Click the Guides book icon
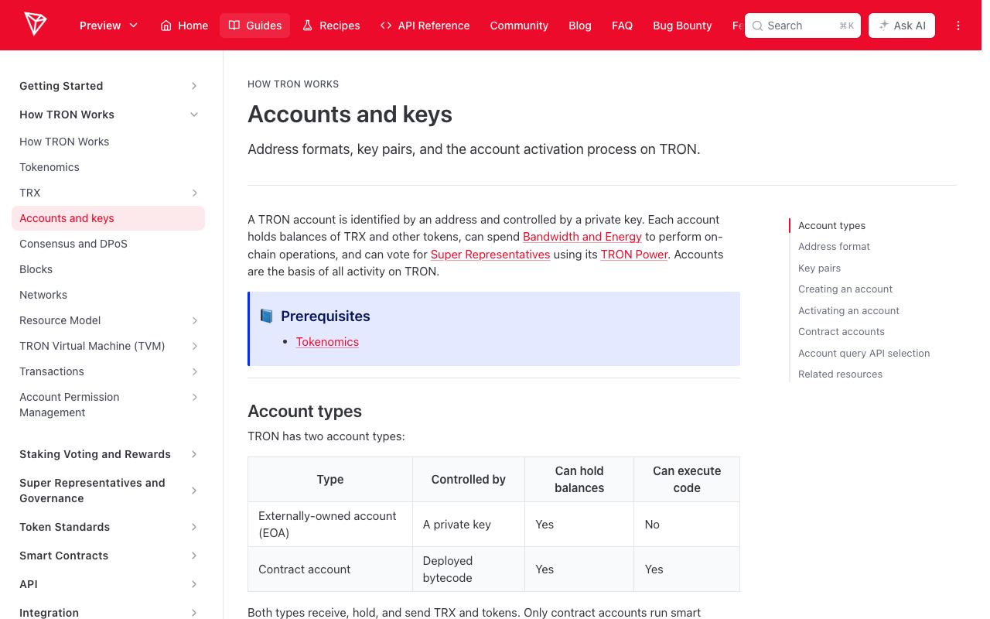 click(x=234, y=26)
